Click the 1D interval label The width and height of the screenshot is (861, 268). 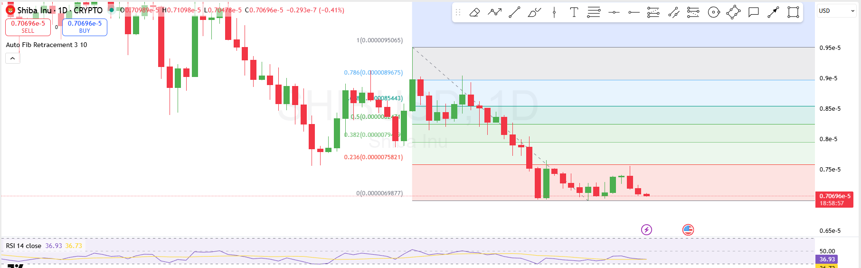click(63, 10)
